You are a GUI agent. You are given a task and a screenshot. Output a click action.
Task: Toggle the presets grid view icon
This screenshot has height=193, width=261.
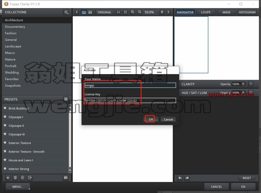pyautogui.click(x=66, y=99)
